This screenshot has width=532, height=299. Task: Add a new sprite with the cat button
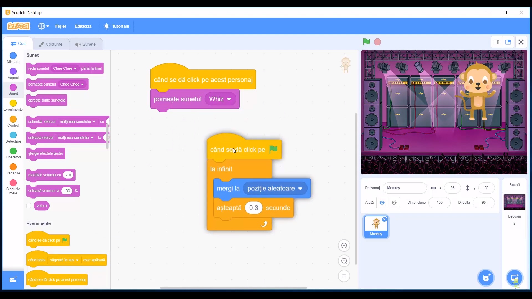tap(486, 278)
